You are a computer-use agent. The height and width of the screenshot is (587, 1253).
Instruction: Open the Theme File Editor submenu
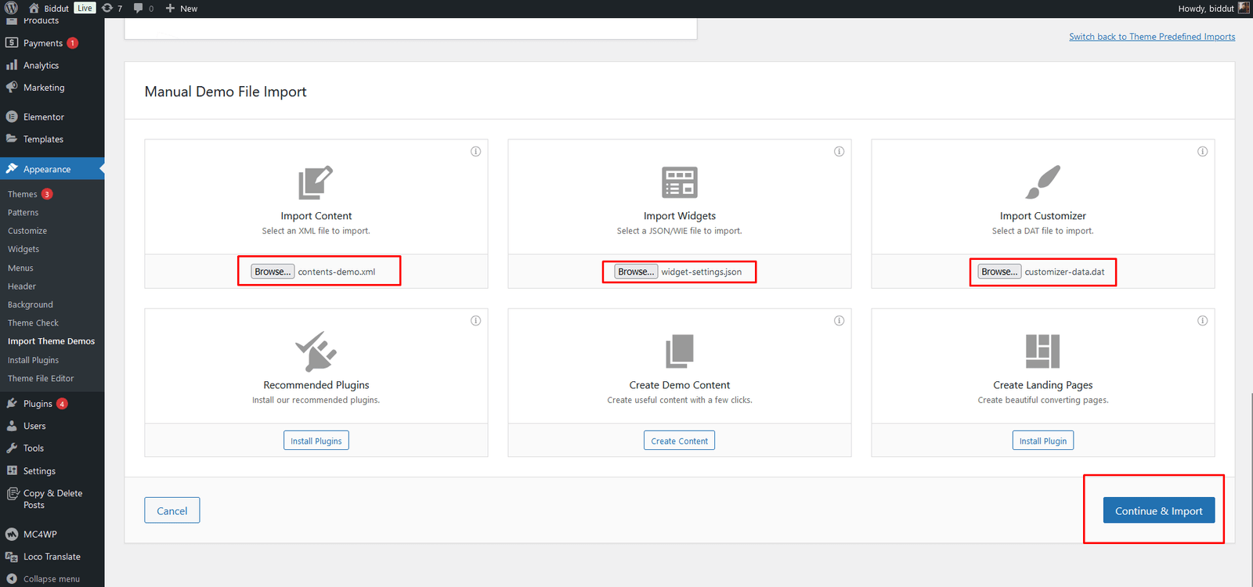(41, 379)
